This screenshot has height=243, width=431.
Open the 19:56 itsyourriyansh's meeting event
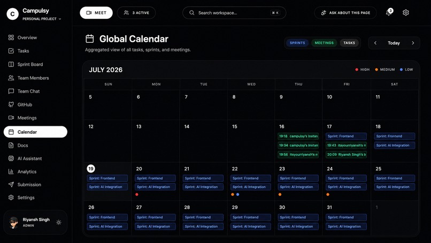pos(298,155)
